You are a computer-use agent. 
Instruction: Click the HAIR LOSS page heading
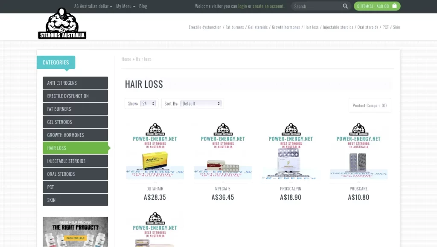pyautogui.click(x=144, y=84)
